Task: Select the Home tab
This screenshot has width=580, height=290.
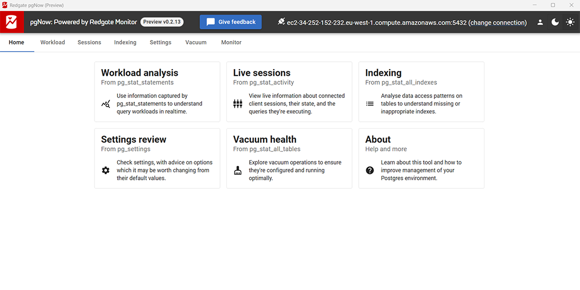Action: click(x=16, y=43)
